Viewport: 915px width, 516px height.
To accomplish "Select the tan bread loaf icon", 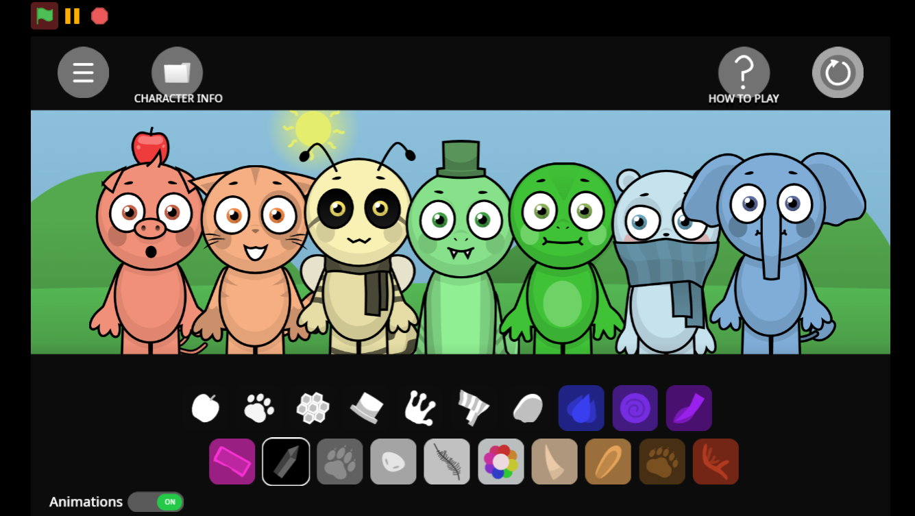I will click(x=608, y=462).
